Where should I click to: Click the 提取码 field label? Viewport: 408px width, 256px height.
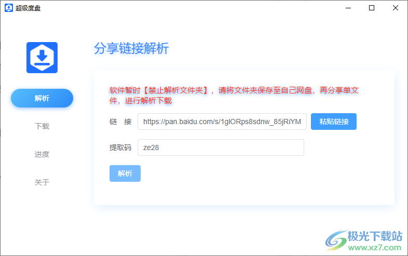(120, 147)
